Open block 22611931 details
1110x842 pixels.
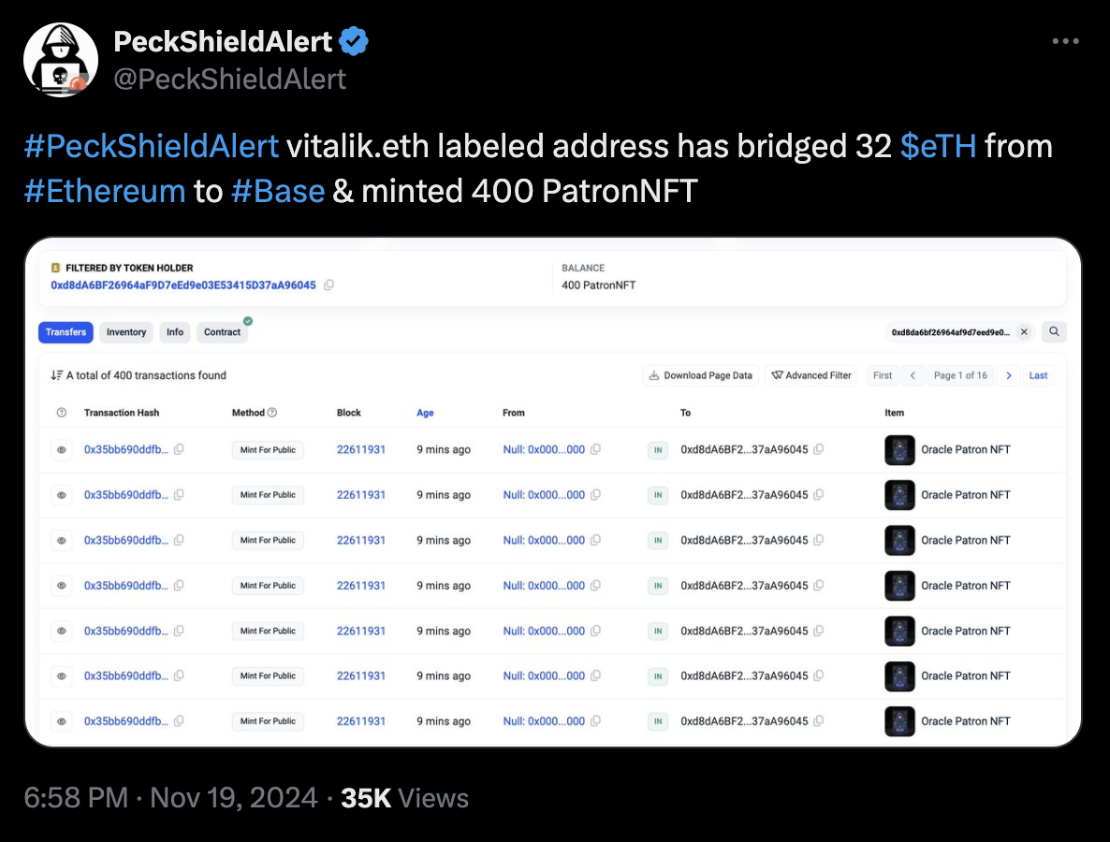[361, 449]
